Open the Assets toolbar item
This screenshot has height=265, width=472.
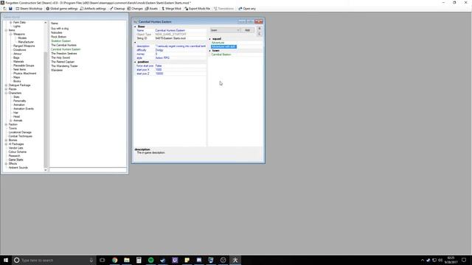pos(151,9)
